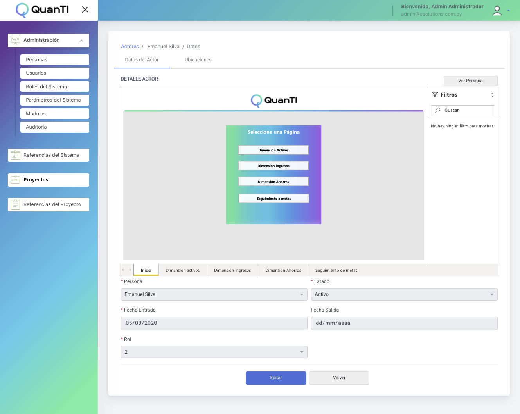The image size is (520, 414).
Task: Open the Rol dropdown
Action: 214,352
